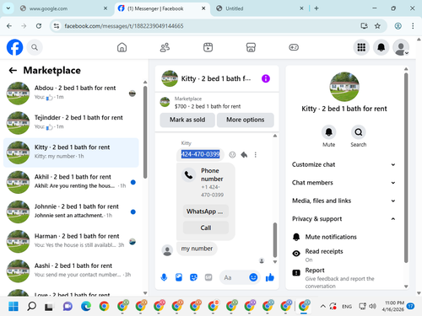Image resolution: width=422 pixels, height=316 pixels.
Task: Click More options button
Action: [246, 120]
